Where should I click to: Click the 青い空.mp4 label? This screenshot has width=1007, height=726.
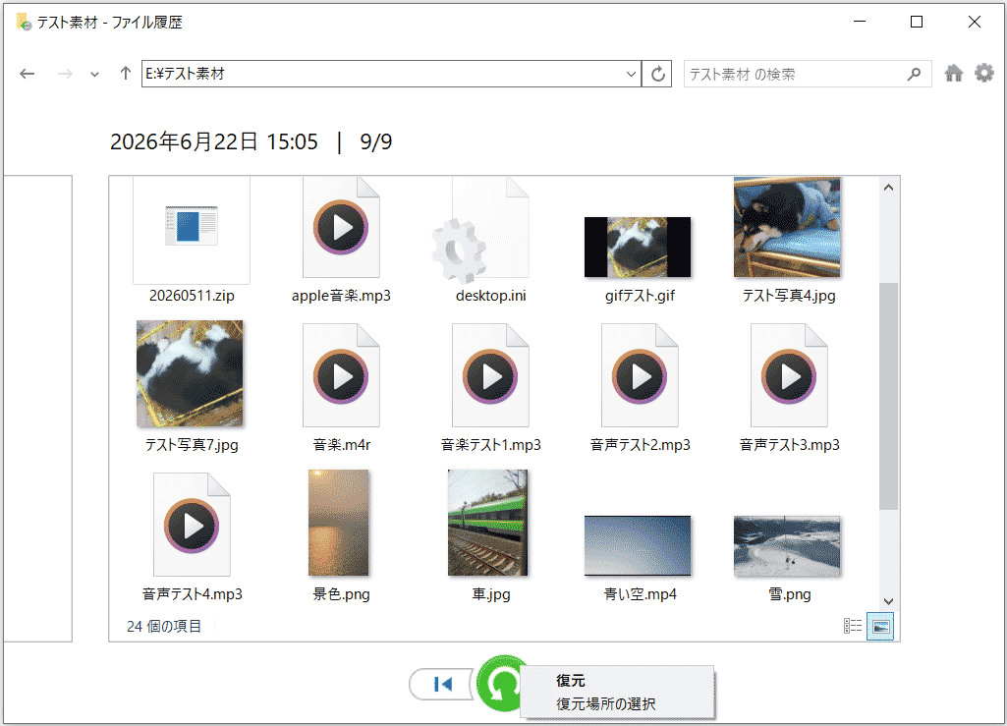coord(640,594)
